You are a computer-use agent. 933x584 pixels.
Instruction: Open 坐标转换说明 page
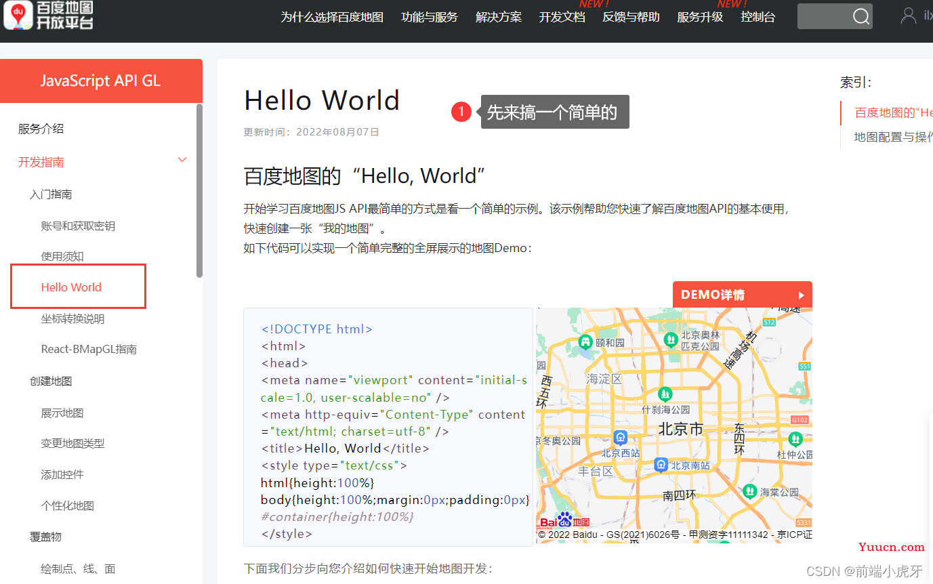tap(72, 319)
